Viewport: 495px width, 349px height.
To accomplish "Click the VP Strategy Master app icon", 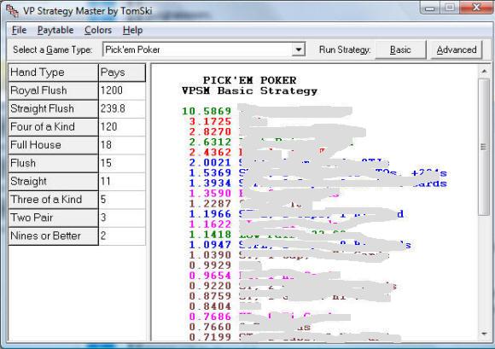I will tap(13, 11).
